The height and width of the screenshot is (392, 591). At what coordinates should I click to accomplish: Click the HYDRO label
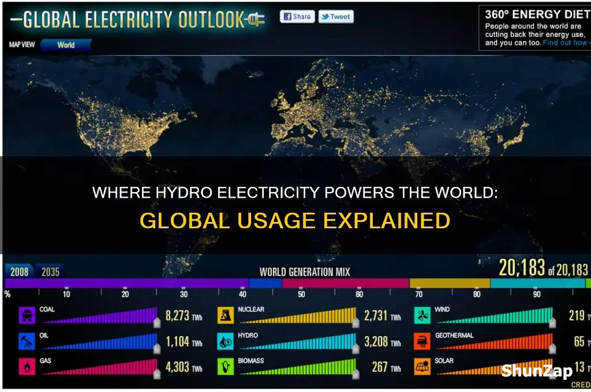pyautogui.click(x=248, y=335)
